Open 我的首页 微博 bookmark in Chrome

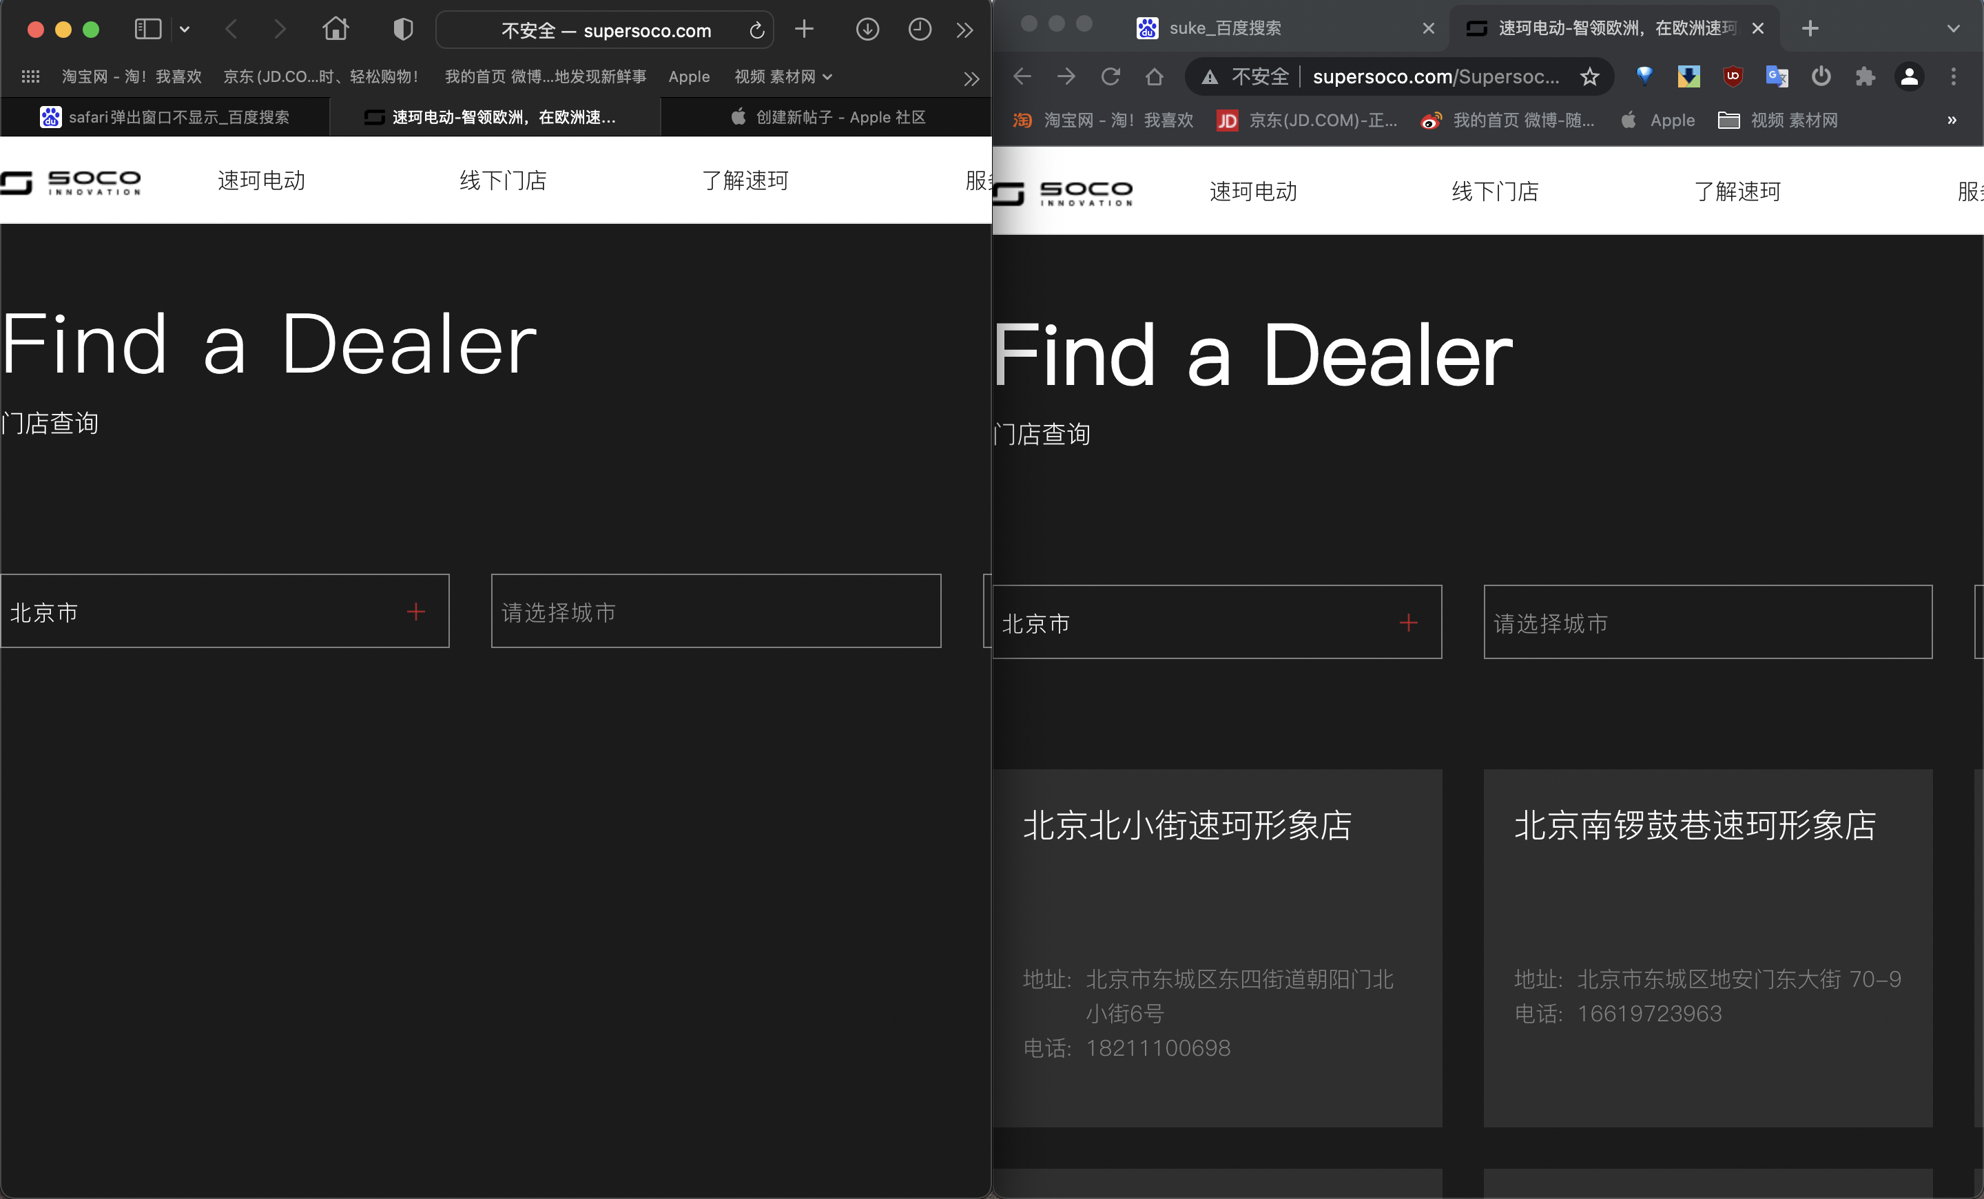pyautogui.click(x=1507, y=120)
